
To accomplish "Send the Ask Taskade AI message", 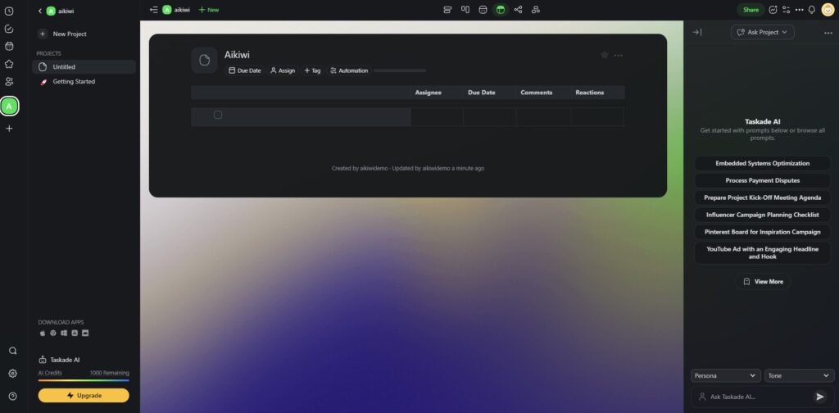I will point(819,397).
